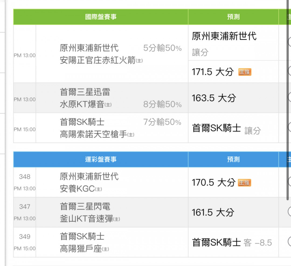The image size is (291, 266).
Task: Click the 運彩盤賽事 blue header
Action: pos(101,159)
